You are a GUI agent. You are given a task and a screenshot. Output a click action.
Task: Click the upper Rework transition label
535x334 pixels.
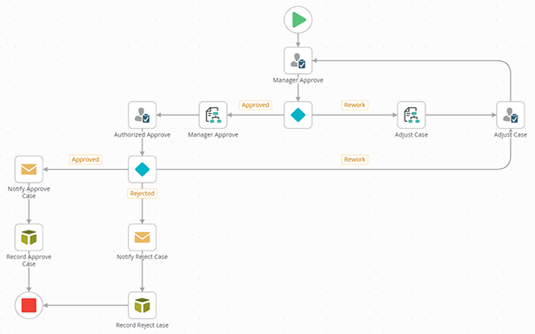click(x=355, y=105)
